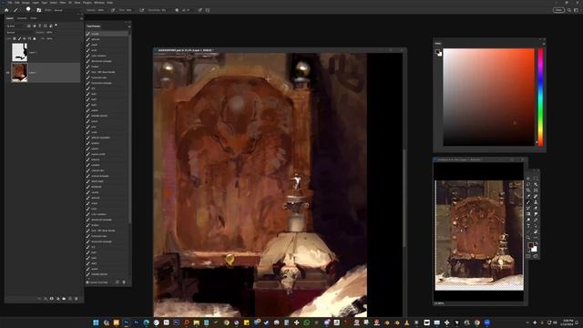Screen dimensions: 583x328
Task: Select the Eraser tool
Action: point(536,208)
